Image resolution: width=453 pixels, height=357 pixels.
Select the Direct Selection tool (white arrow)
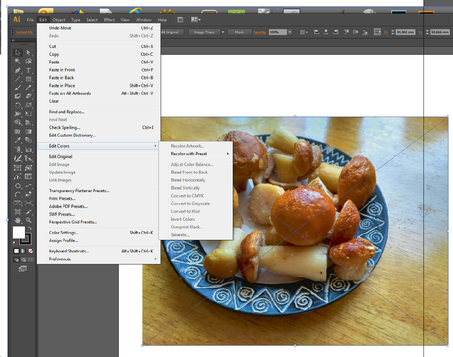coord(28,52)
